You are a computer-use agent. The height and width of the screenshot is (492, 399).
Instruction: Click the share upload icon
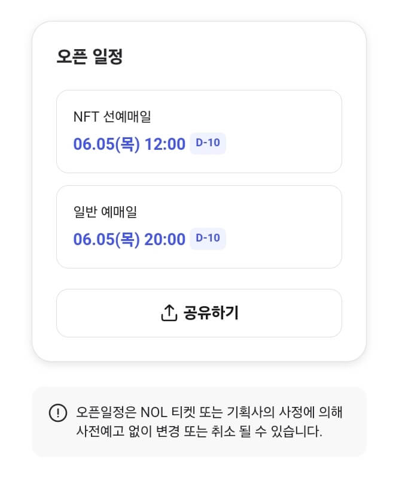pos(169,313)
